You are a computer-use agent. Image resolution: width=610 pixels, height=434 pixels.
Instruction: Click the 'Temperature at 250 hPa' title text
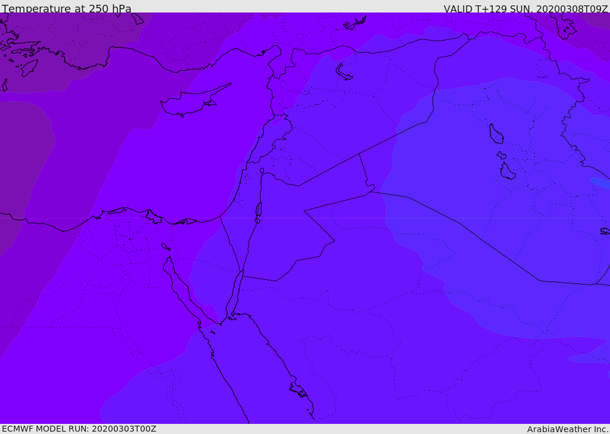67,8
